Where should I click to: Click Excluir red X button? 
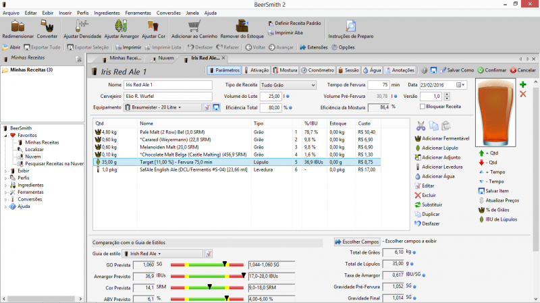point(425,195)
